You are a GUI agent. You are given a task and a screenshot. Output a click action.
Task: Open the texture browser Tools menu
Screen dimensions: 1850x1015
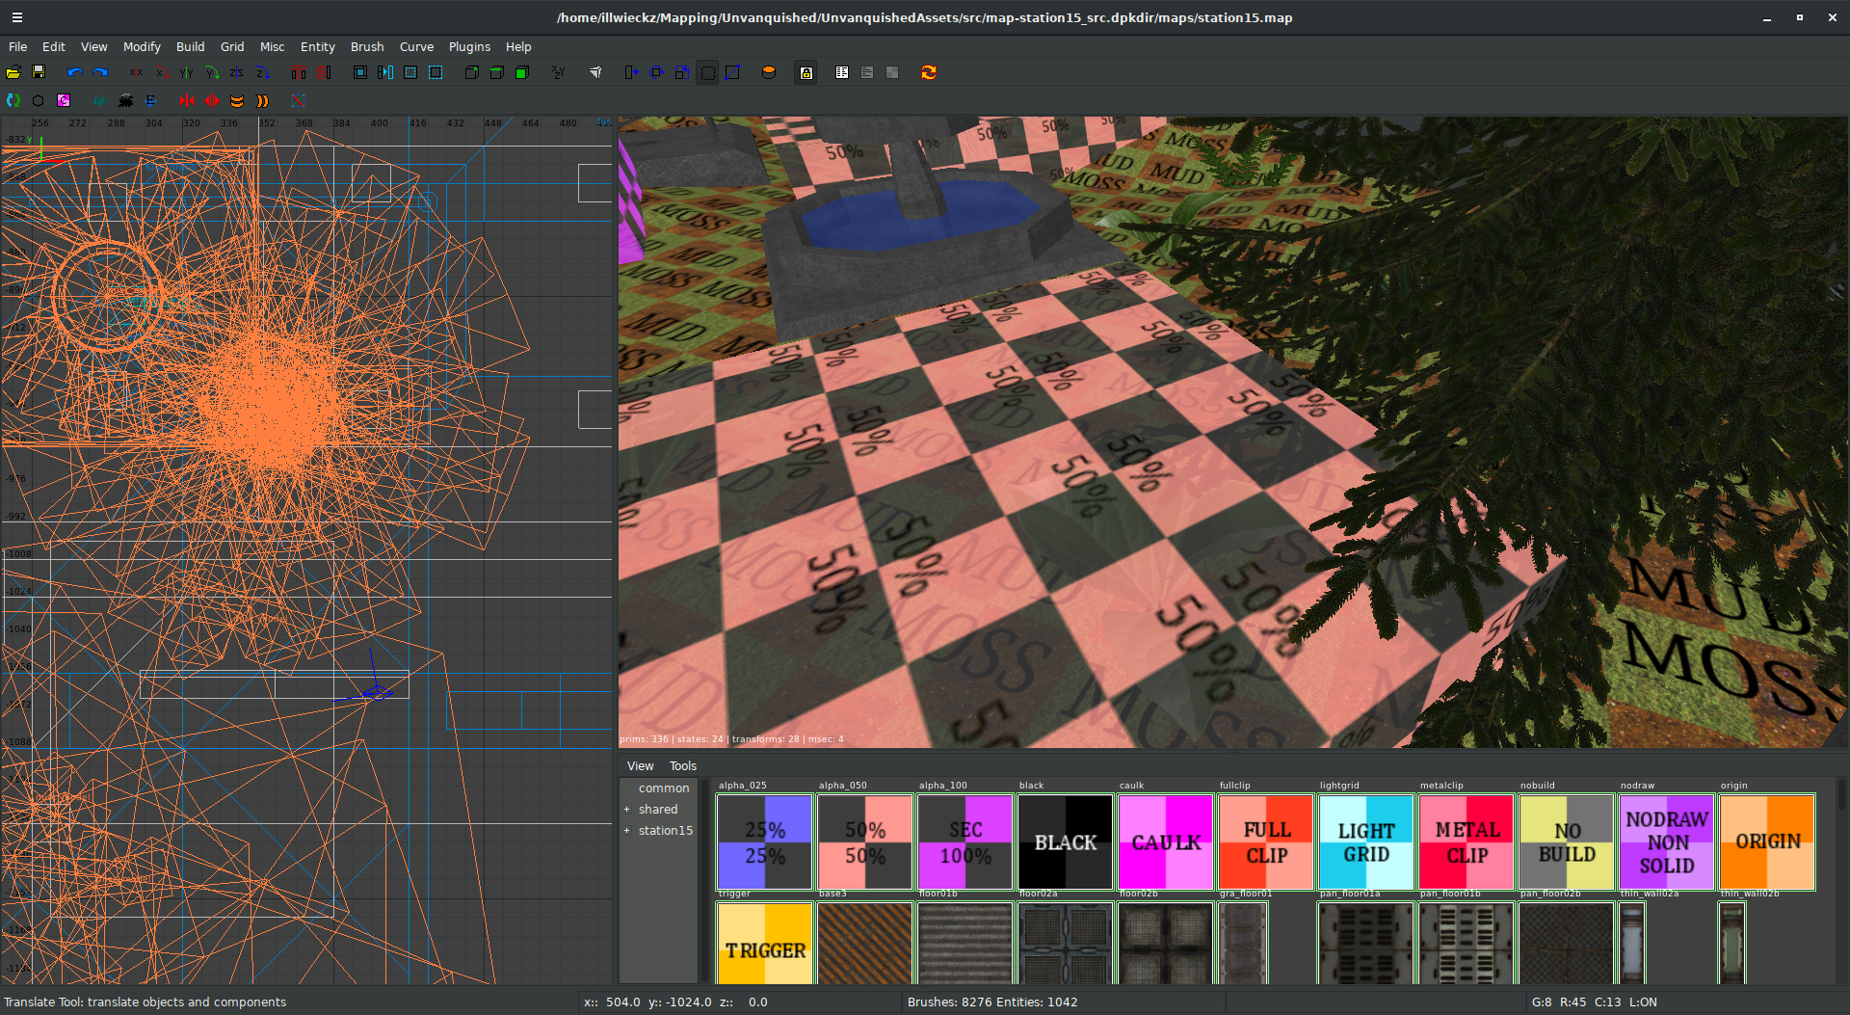click(683, 766)
